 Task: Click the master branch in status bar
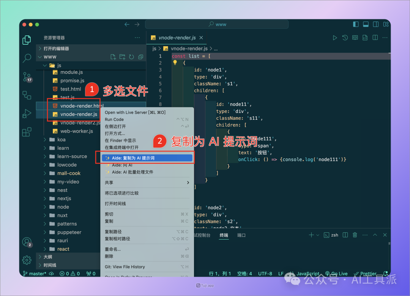tap(35, 274)
